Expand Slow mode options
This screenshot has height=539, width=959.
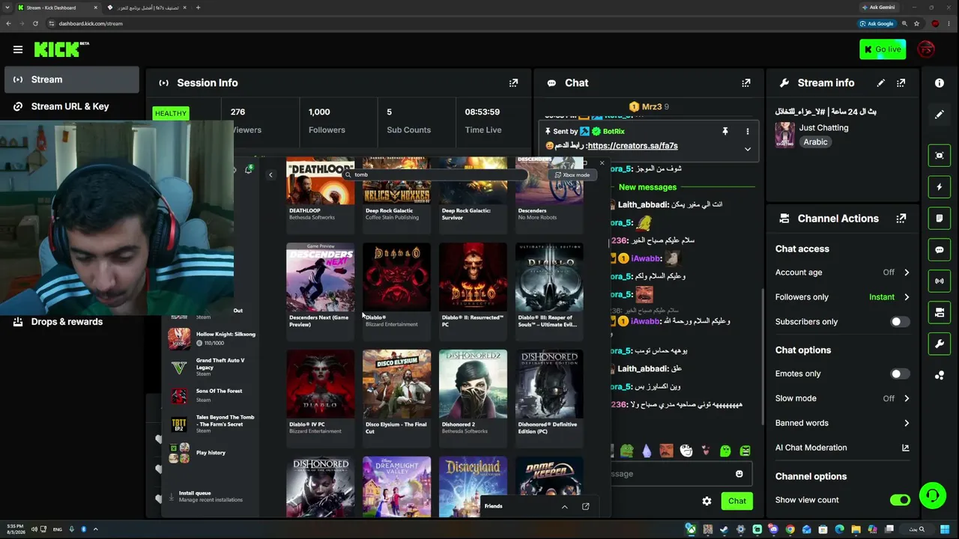coord(907,398)
